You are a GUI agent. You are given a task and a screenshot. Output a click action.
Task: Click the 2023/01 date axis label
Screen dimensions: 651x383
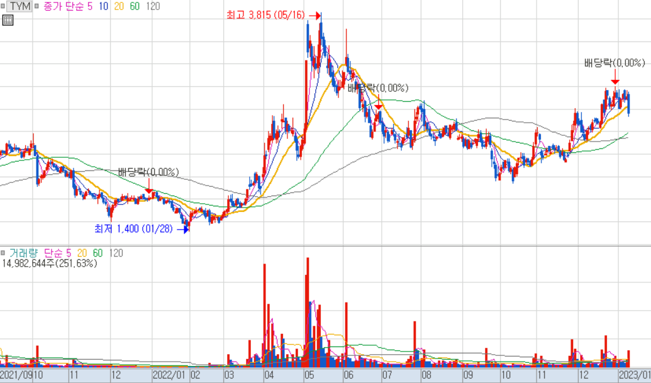click(635, 375)
